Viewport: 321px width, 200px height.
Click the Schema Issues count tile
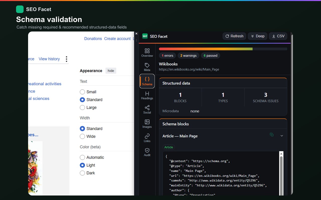click(266, 97)
